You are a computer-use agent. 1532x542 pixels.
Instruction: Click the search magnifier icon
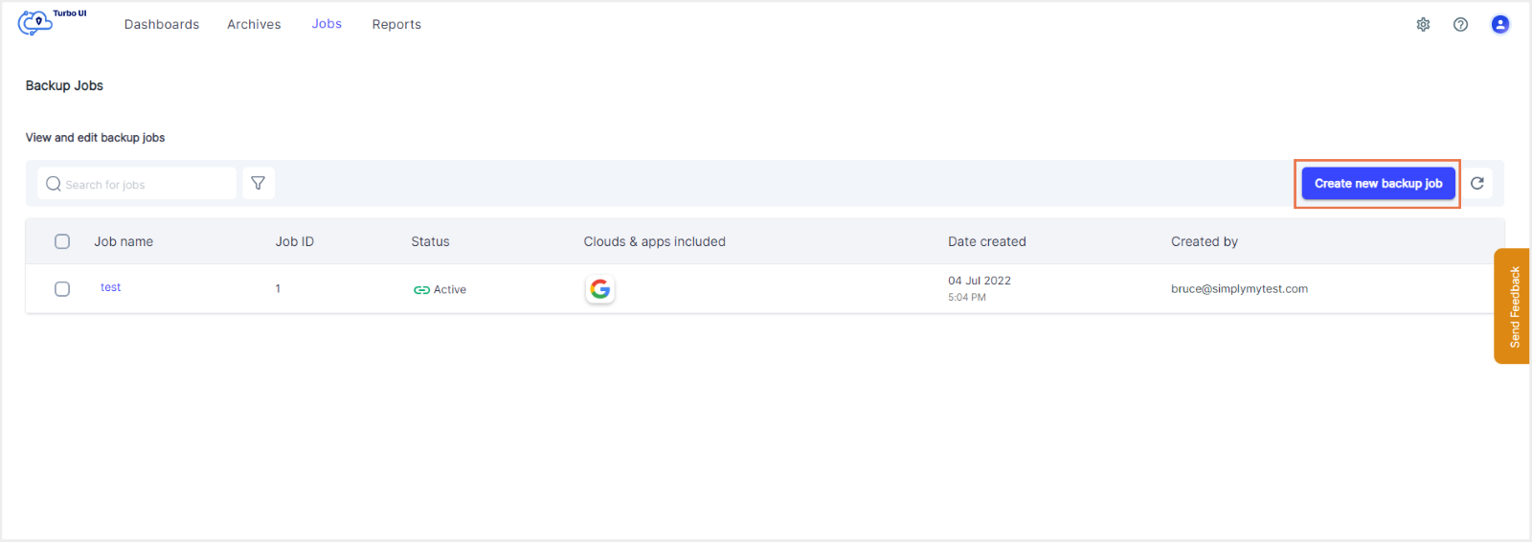tap(54, 184)
